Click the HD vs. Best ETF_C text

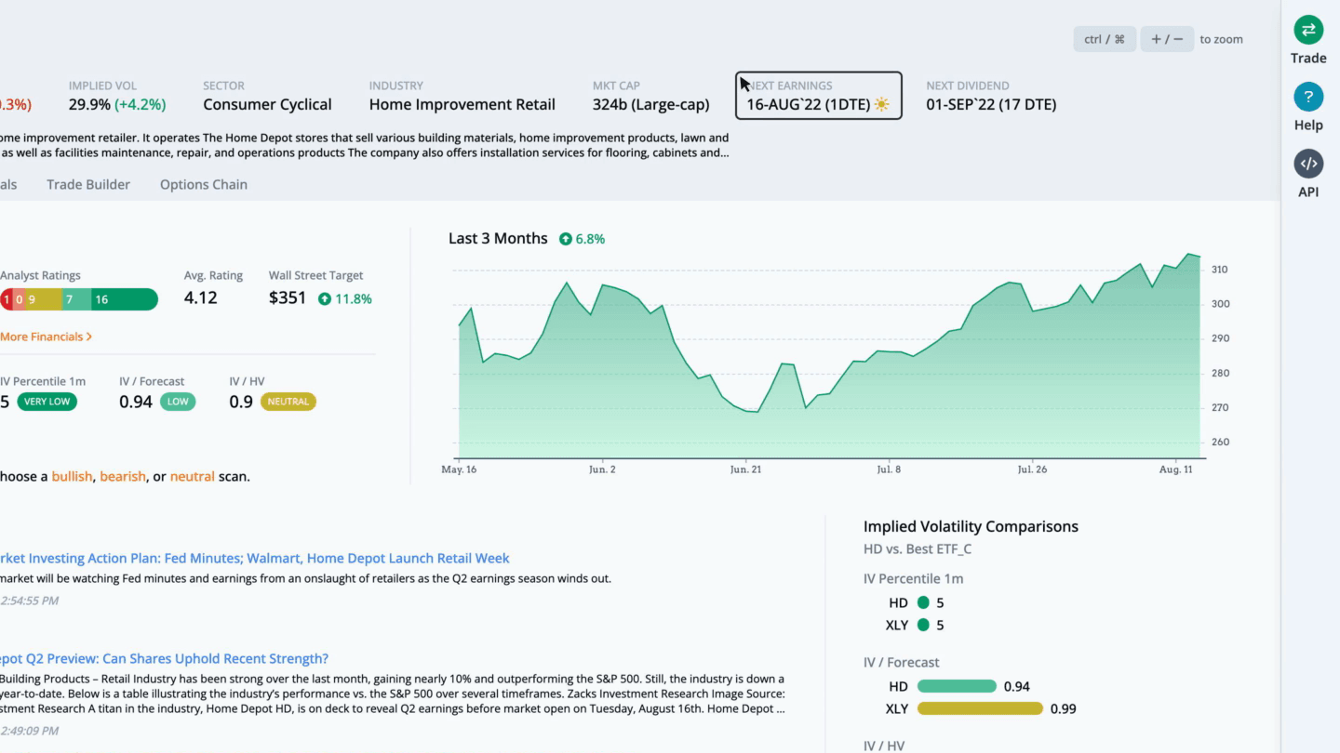coord(918,548)
